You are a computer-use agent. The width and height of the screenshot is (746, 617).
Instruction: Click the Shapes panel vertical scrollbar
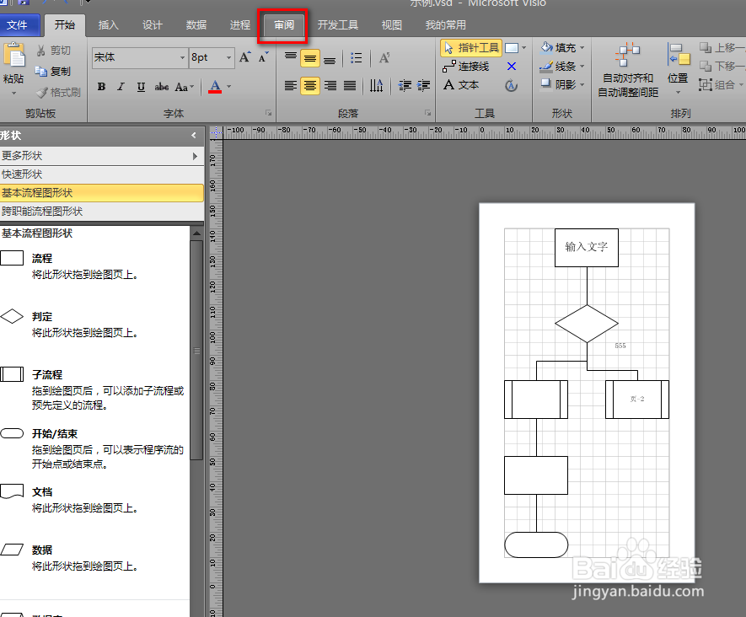(x=196, y=351)
